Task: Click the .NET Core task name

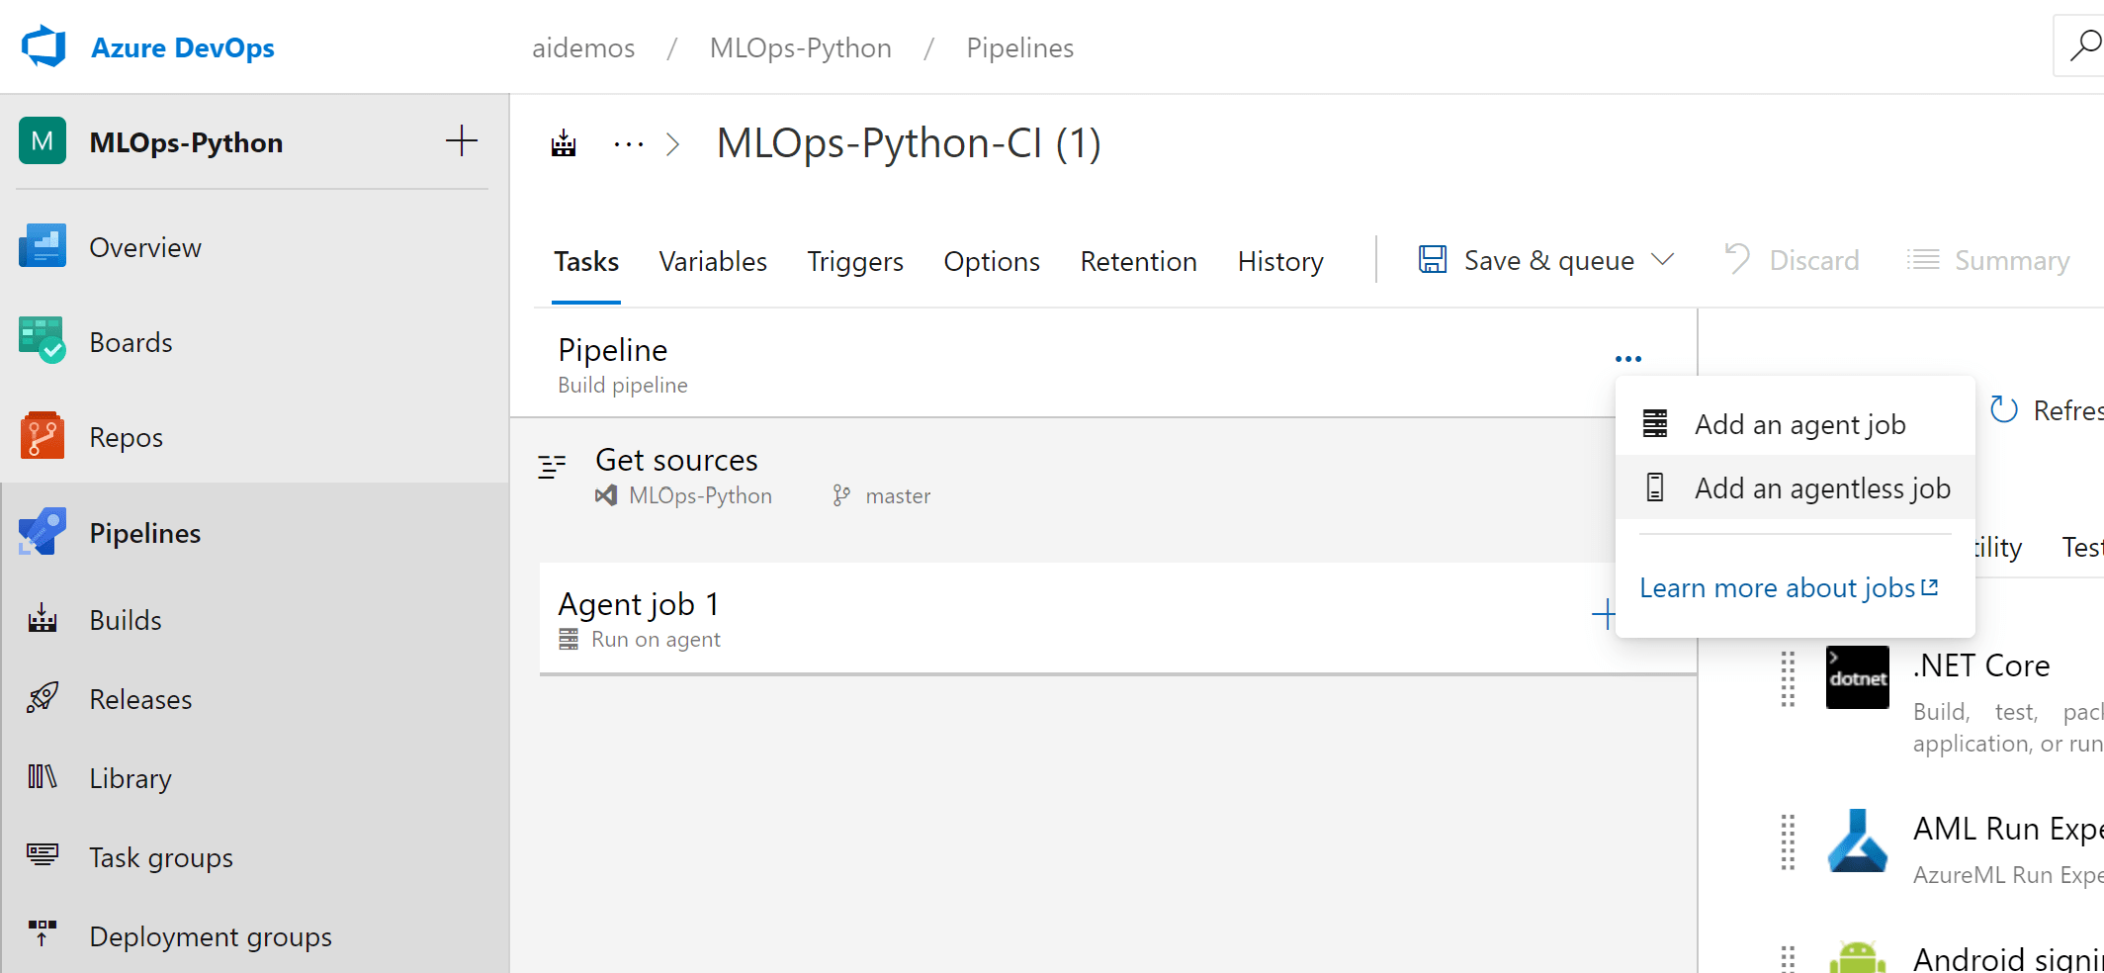Action: point(1981,665)
